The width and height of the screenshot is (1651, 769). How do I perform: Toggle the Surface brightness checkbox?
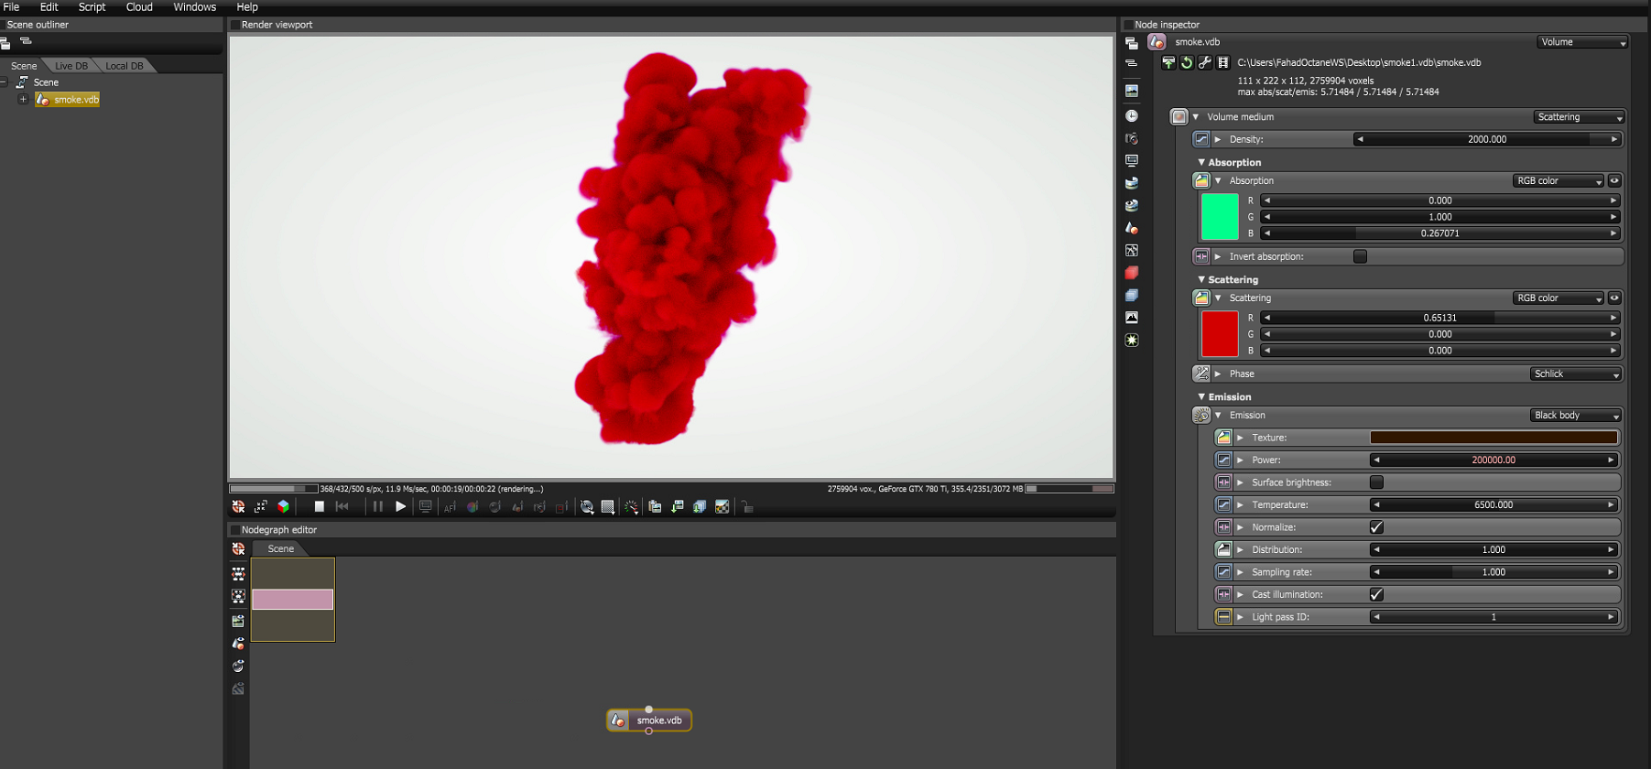coord(1376,482)
